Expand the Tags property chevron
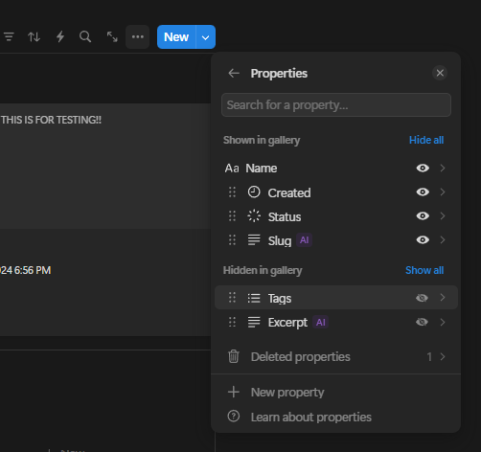The image size is (481, 452). 443,298
